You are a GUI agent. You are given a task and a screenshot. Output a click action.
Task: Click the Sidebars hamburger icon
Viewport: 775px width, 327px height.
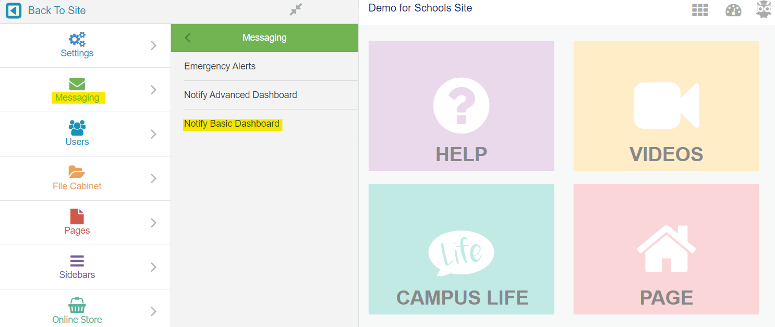[x=77, y=261]
